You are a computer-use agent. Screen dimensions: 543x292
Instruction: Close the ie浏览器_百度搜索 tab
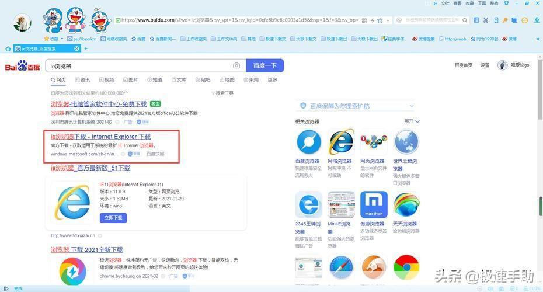pyautogui.click(x=77, y=49)
